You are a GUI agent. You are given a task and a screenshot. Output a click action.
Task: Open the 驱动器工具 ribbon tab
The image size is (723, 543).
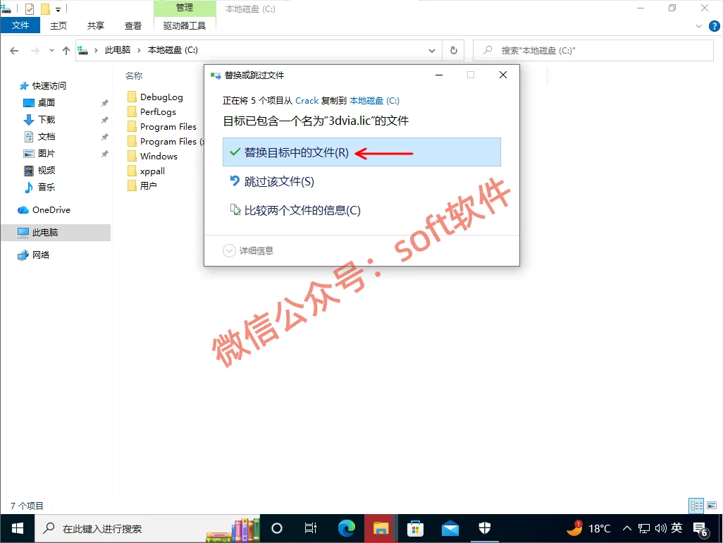pos(185,25)
